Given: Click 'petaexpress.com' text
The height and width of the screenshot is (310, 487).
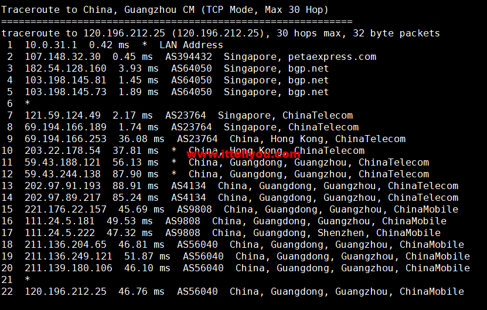Looking at the screenshot, I should [332, 57].
